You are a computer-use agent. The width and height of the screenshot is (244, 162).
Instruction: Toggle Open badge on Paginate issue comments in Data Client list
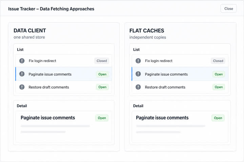tap(102, 74)
